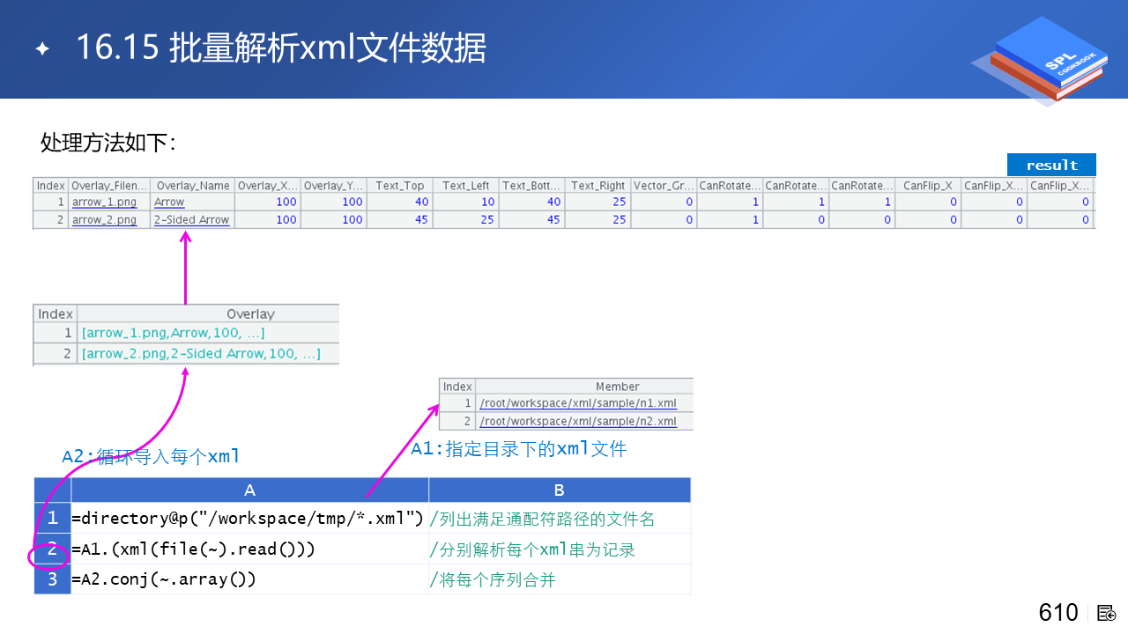Click the Vector_Gr… column header
Screen dimensions: 1128x634
(664, 186)
